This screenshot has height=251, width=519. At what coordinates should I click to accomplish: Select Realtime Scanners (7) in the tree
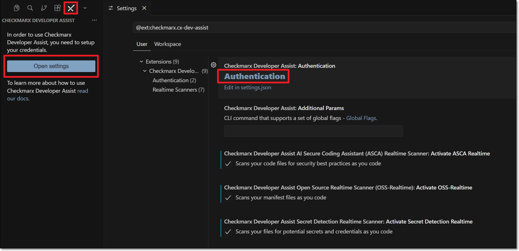click(178, 90)
